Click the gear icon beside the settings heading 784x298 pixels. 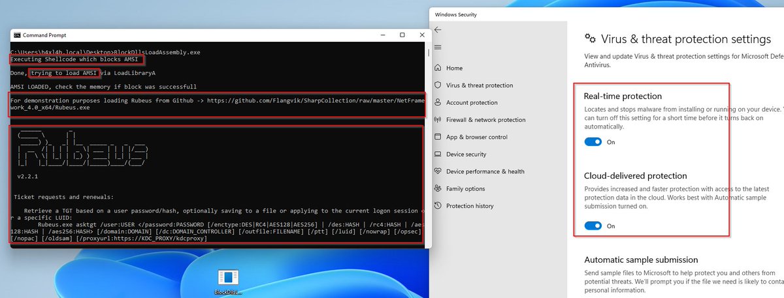pyautogui.click(x=590, y=38)
